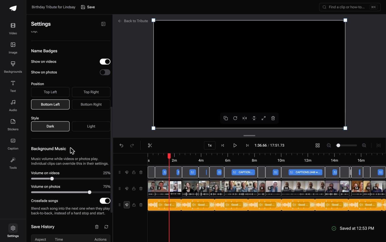Click the fit timeline icon at far right
The image size is (386, 242).
coord(378,145)
